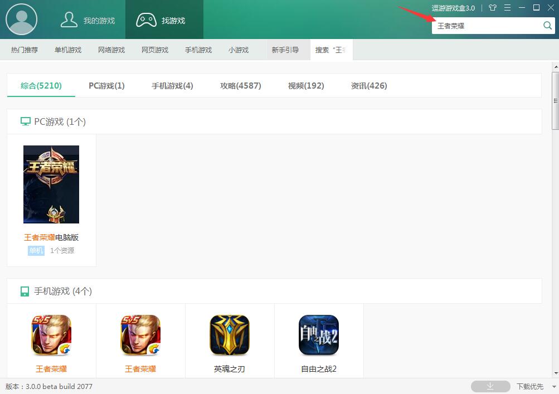Select 资讯(426) result filter
This screenshot has height=394, width=559.
tap(369, 86)
